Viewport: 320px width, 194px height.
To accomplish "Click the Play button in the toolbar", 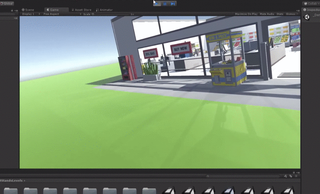I will pos(157,3).
